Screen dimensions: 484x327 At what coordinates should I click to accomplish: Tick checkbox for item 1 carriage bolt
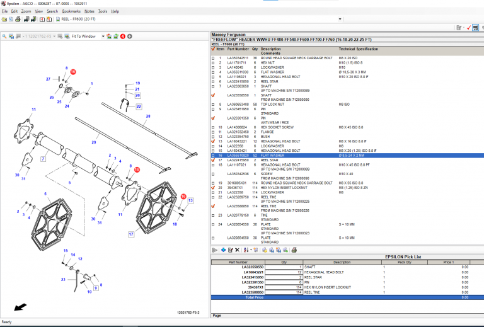click(x=214, y=58)
